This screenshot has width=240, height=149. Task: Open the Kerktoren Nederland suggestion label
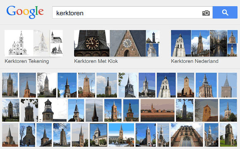pos(195,61)
